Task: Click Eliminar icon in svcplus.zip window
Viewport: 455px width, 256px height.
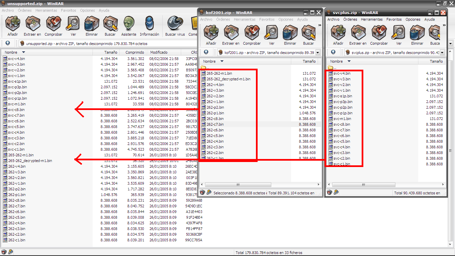Action: pyautogui.click(x=417, y=33)
